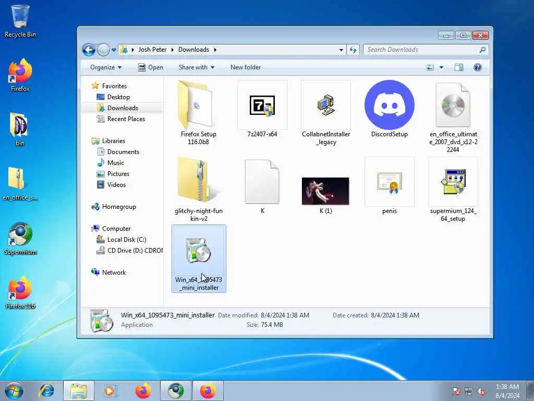Select Favorites in the navigation pane
Screen dimensions: 534x401
114,86
